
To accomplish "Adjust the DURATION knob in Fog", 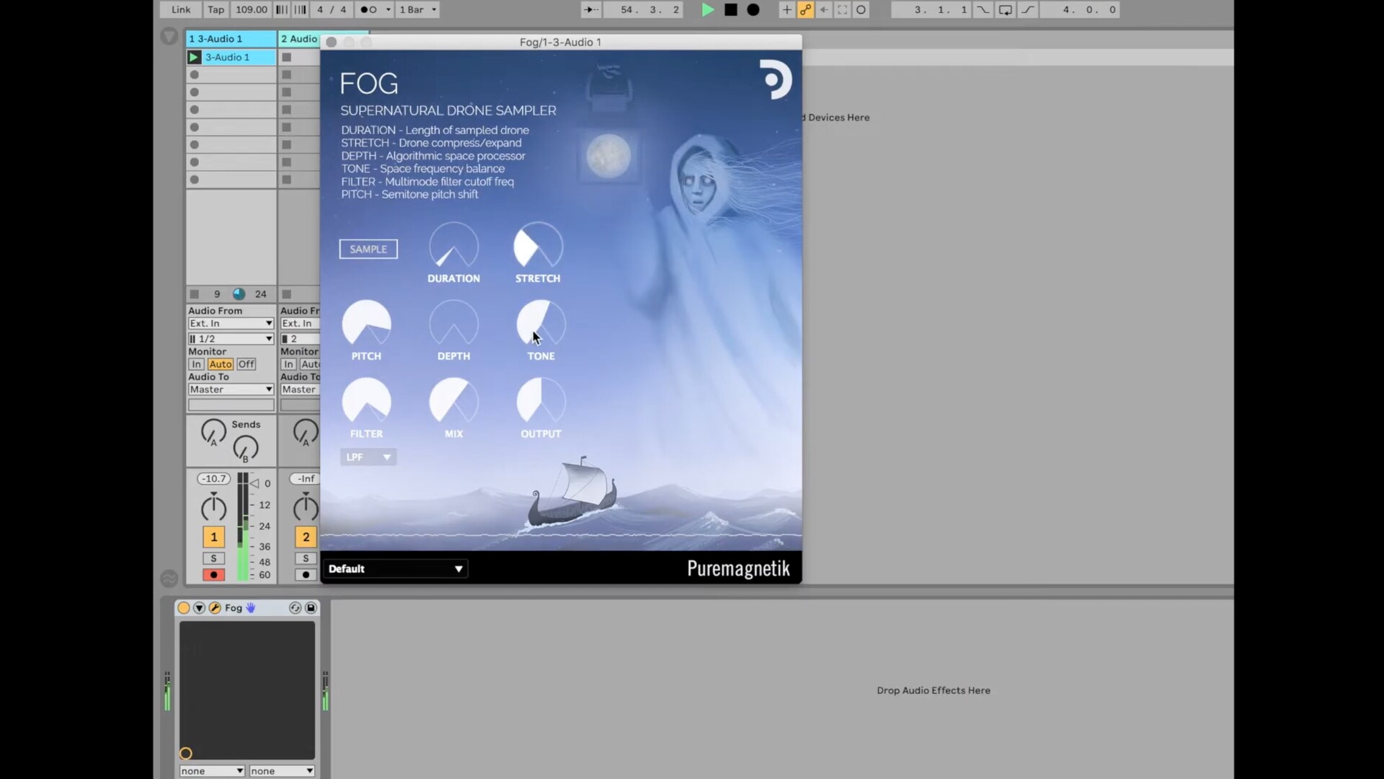I will [x=453, y=246].
